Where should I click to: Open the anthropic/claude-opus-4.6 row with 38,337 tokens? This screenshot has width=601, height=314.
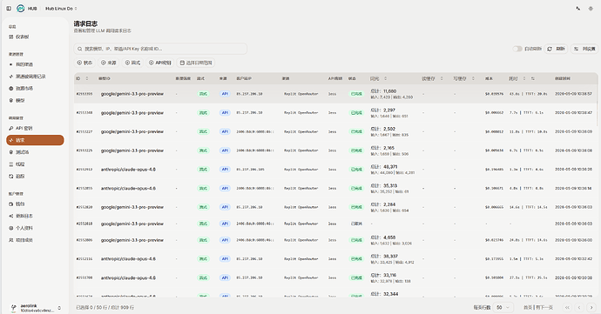coord(335,259)
